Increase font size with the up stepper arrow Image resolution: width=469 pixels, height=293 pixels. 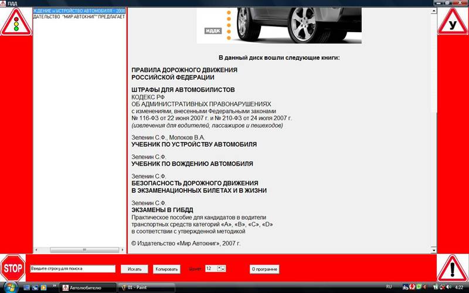tap(219, 268)
